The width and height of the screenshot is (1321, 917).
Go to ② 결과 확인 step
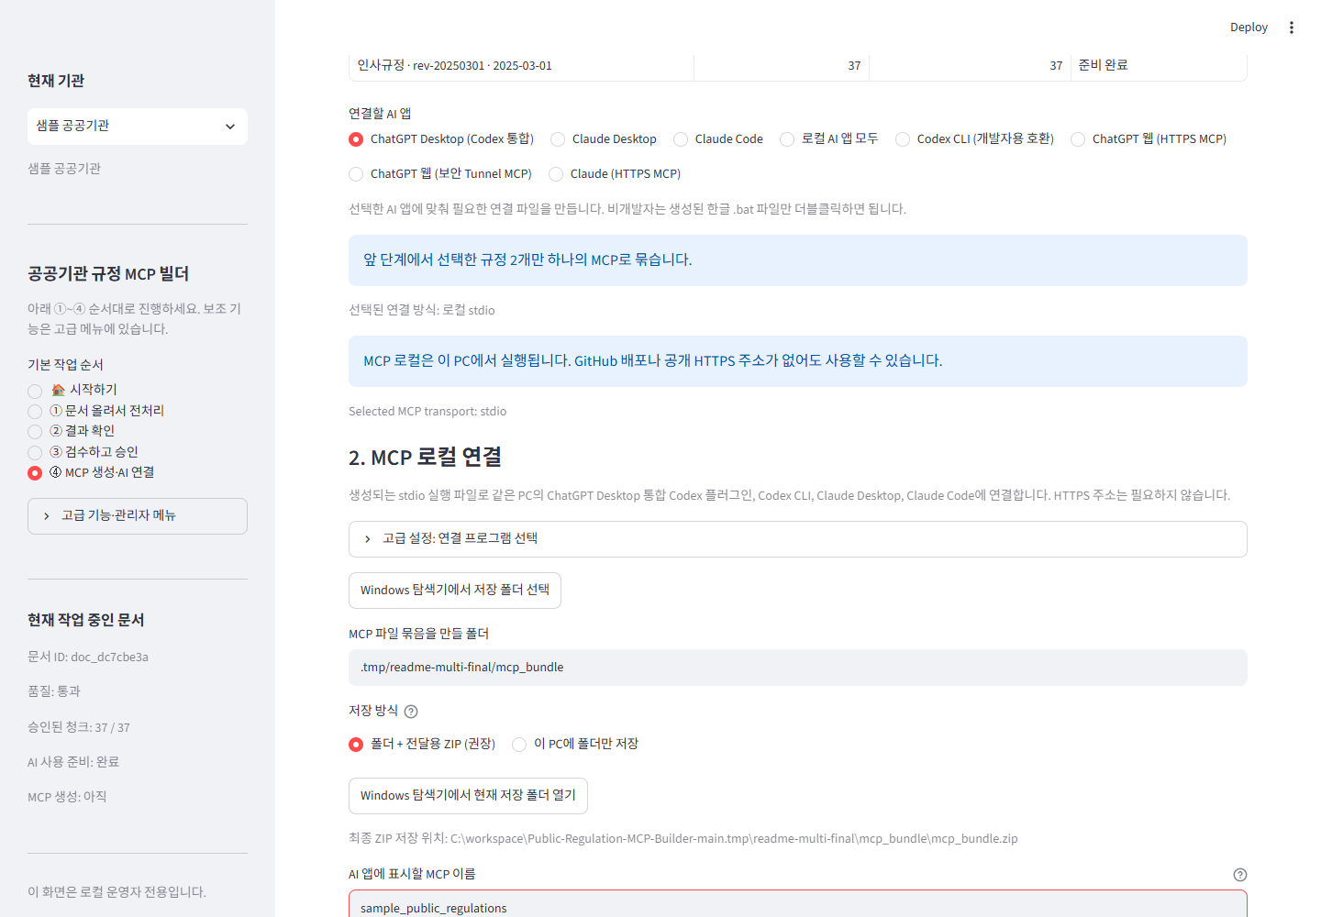(72, 431)
